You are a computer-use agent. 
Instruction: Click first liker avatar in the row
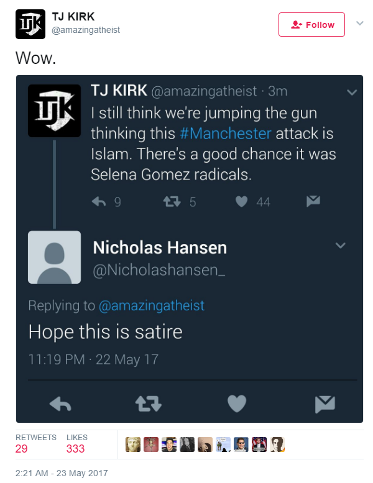coord(133,444)
